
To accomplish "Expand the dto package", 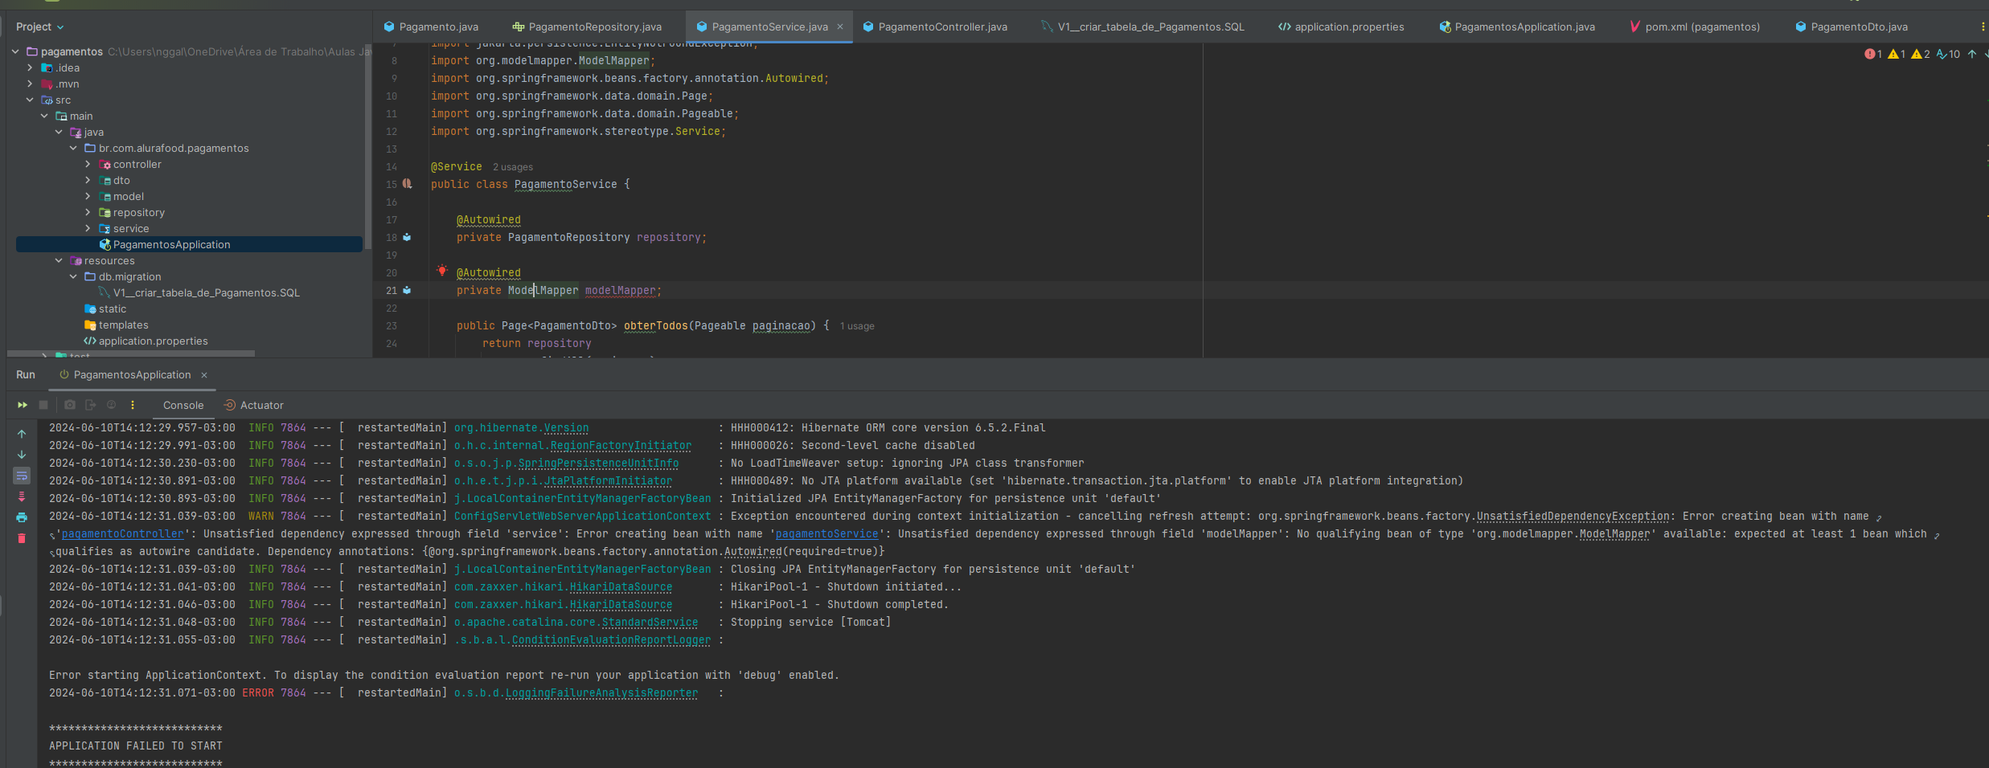I will pos(88,180).
